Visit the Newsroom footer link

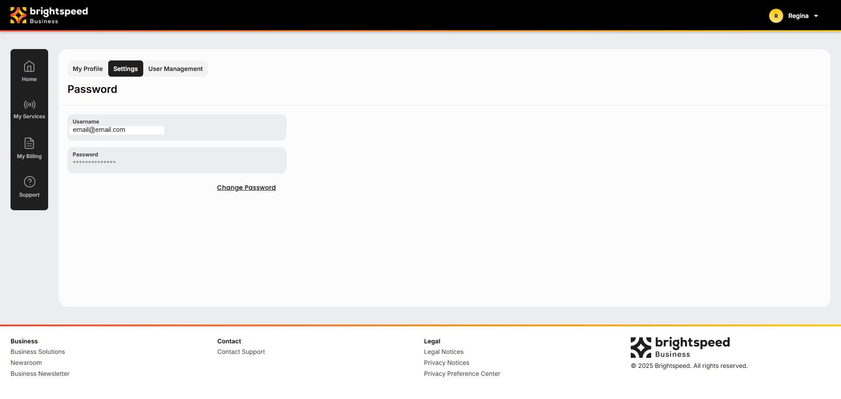pos(26,363)
